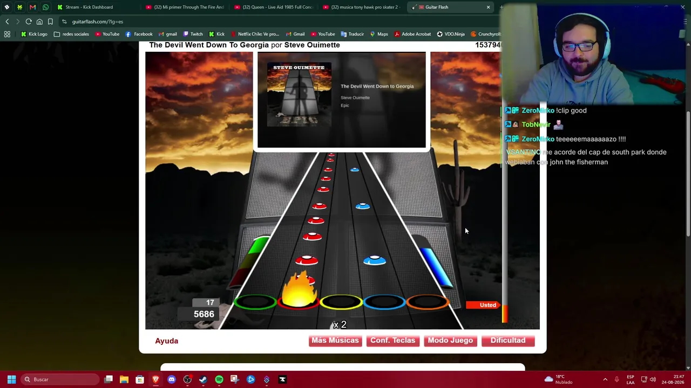Click the microphone icon in the system tray

(617, 379)
